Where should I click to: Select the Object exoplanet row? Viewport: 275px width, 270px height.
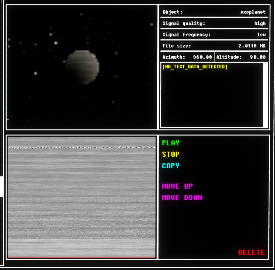[214, 12]
